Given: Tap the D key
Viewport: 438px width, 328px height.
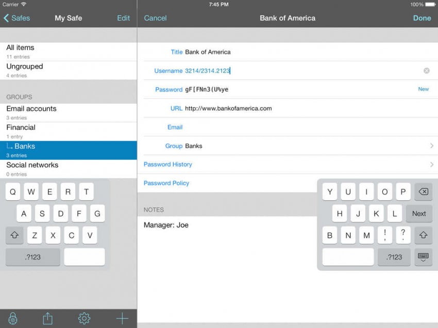Looking at the screenshot, I should pos(61,214).
